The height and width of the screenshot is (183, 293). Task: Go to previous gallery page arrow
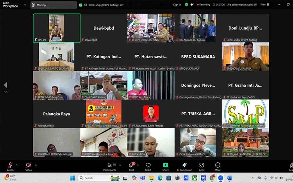pos(5,85)
